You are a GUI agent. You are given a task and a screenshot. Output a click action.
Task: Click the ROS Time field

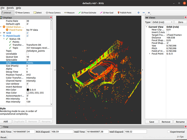click(x=24, y=132)
